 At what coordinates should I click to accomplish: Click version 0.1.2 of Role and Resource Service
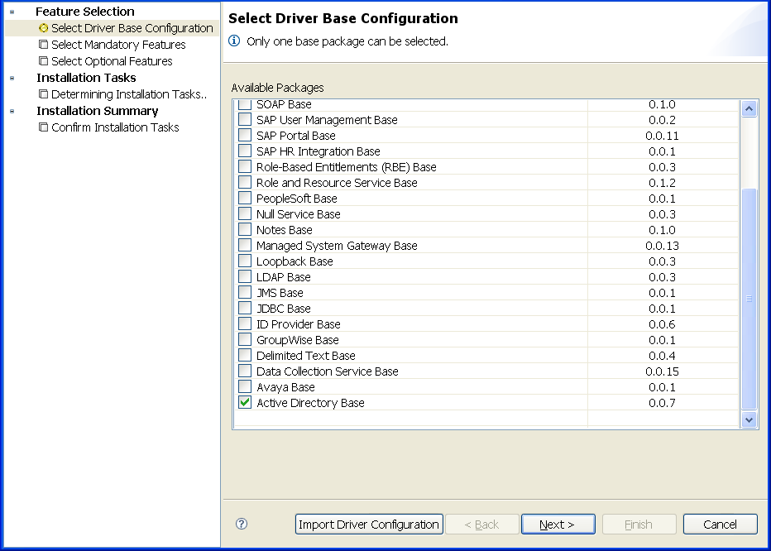(662, 183)
